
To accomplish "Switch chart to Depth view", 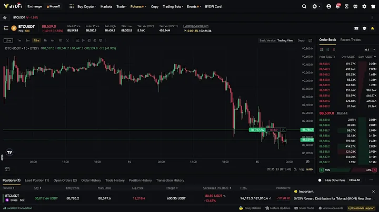I will pyautogui.click(x=302, y=40).
